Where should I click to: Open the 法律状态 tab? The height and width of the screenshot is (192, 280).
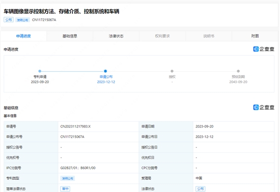tap(116, 36)
